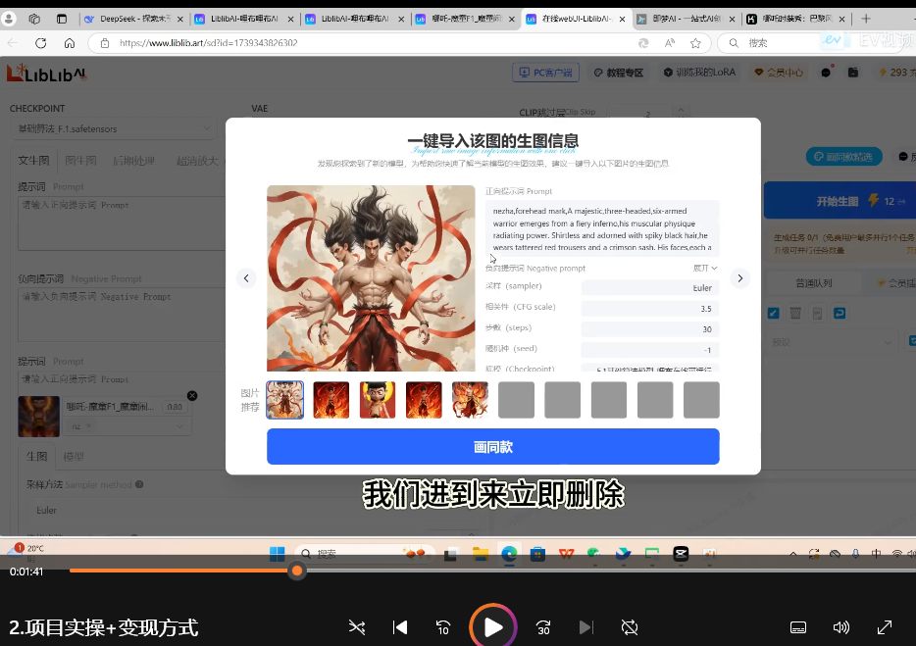Play the video with the round play button
The height and width of the screenshot is (646, 916).
click(x=493, y=627)
